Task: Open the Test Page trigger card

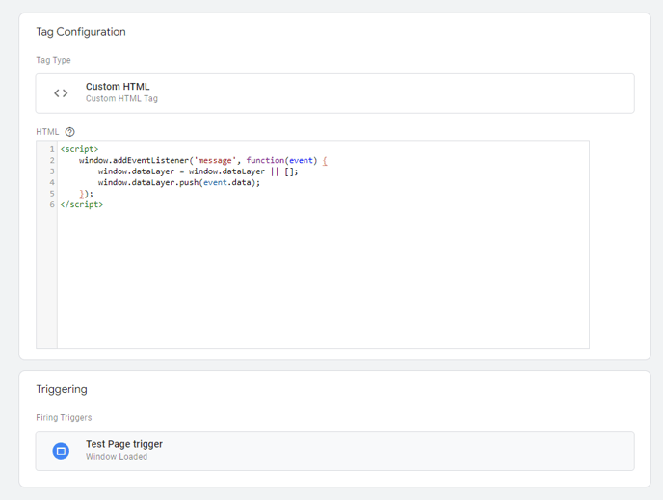Action: coord(335,451)
